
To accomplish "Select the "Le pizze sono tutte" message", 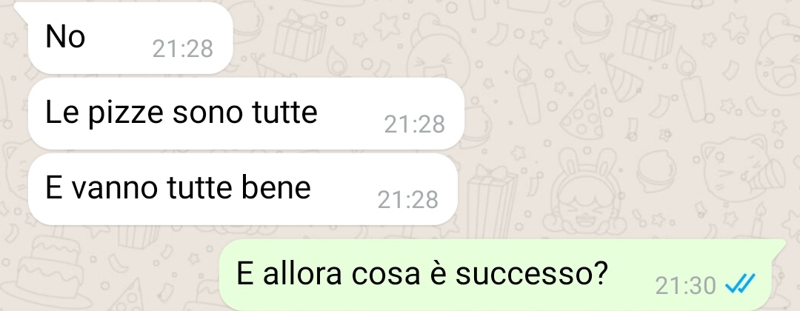I will [x=246, y=114].
